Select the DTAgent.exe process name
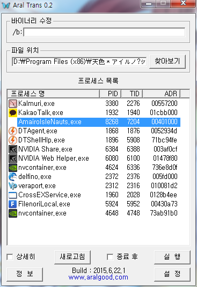 38,131
